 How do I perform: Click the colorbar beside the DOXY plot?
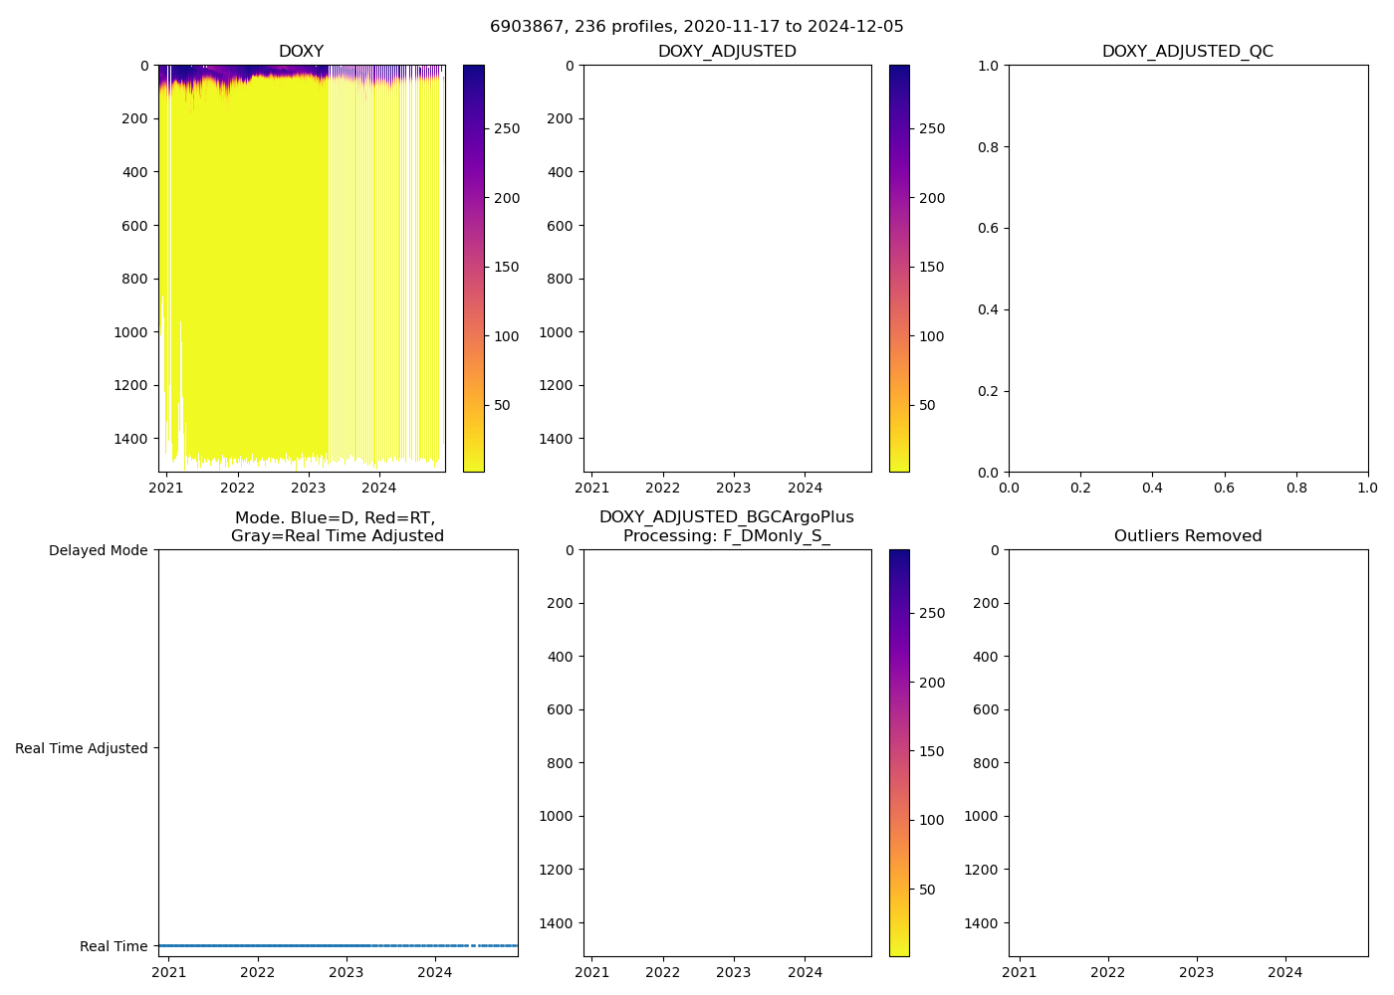point(473,269)
